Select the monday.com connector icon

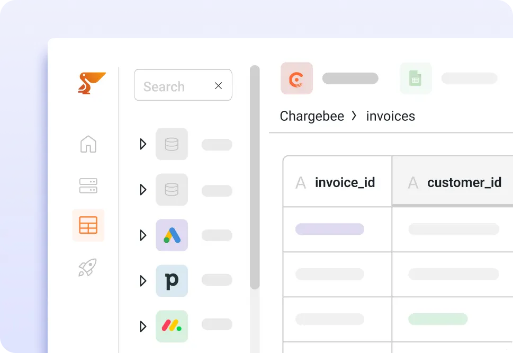(172, 326)
